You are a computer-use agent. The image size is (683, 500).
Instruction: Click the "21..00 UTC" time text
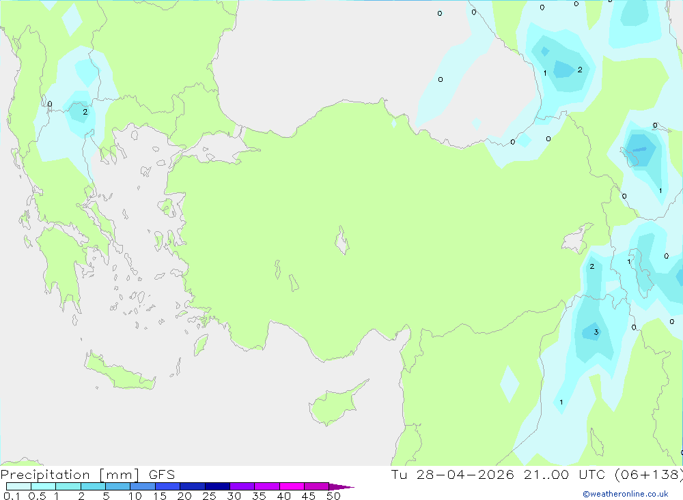point(565,474)
